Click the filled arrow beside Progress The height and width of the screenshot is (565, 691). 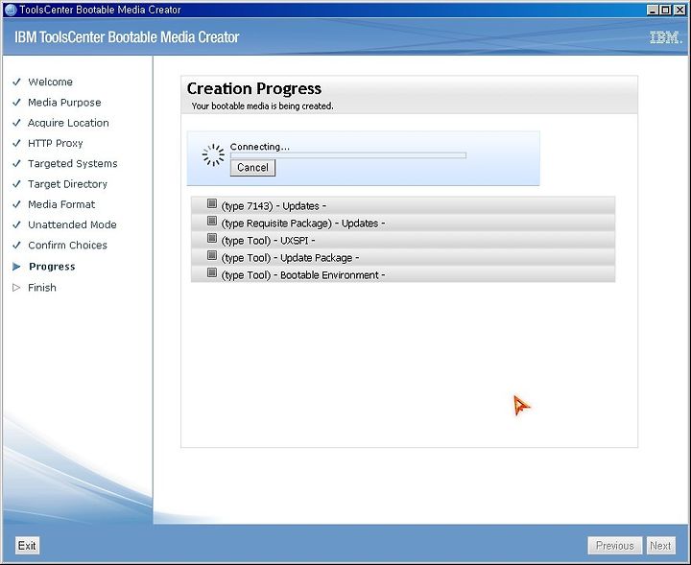point(16,267)
